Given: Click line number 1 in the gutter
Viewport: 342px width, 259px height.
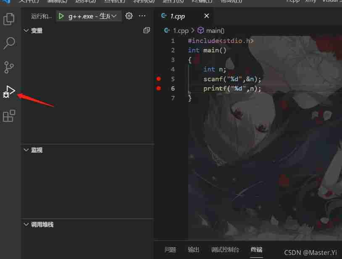Looking at the screenshot, I should pos(173,41).
